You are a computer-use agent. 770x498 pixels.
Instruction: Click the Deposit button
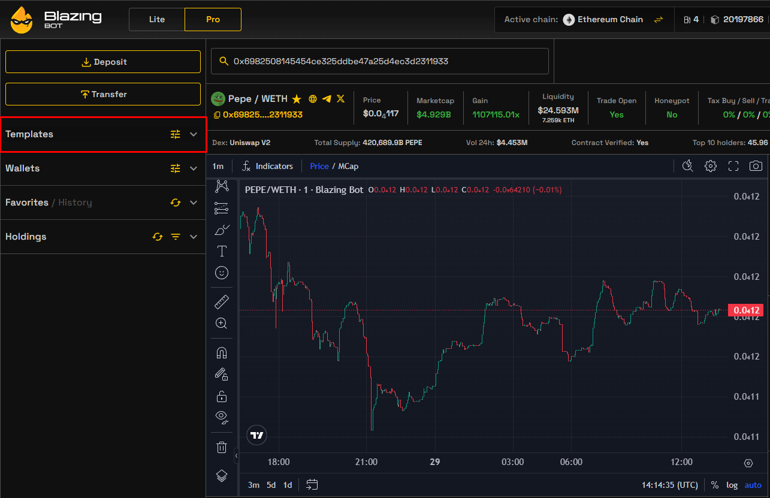[103, 62]
